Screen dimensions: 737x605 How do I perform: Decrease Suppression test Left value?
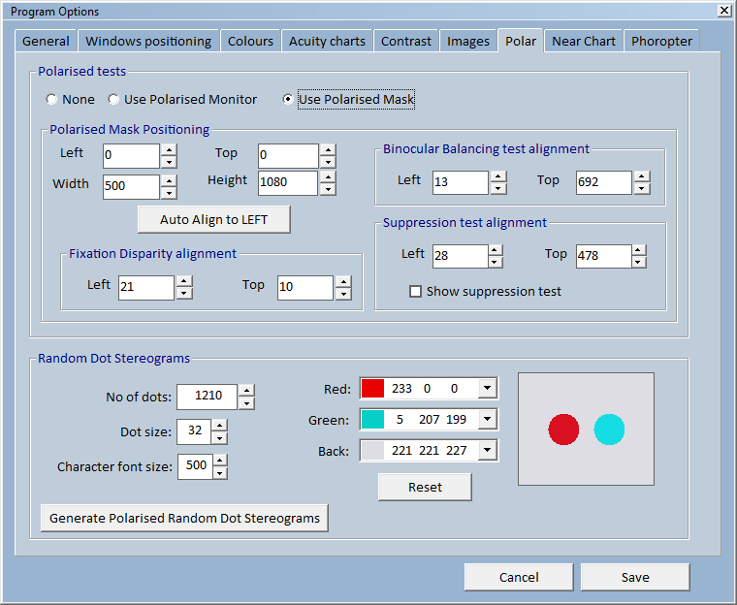tap(496, 263)
